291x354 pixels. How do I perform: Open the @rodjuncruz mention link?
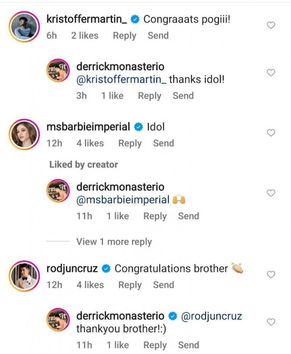coord(211,316)
